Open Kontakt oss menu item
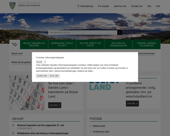Screen dimensions: 170x136 click(x=137, y=6)
